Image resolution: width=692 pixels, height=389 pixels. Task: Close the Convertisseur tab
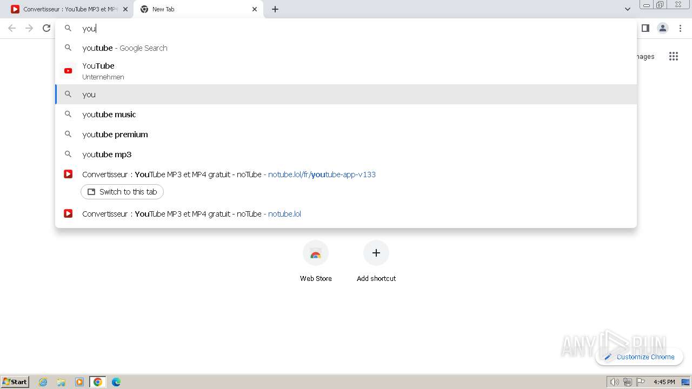coord(125,9)
